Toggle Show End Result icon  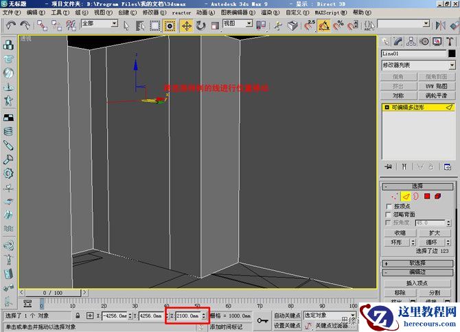point(404,167)
